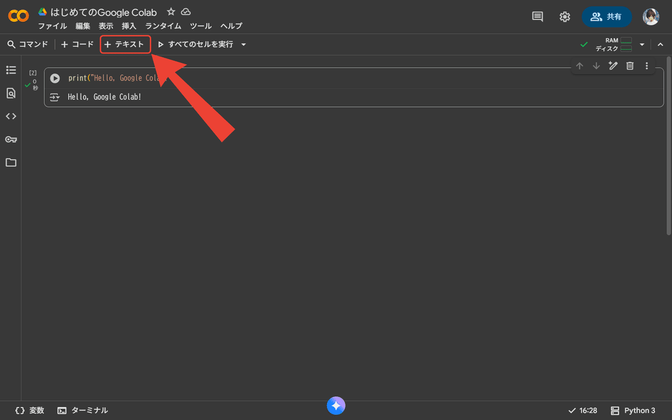Click the 16:28 execution status
This screenshot has height=420, width=672.
[582, 410]
